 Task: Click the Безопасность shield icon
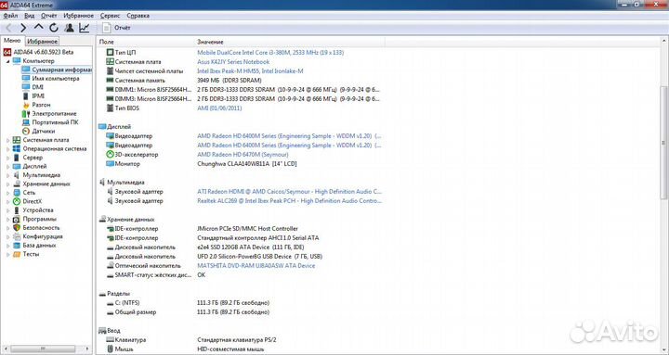point(16,228)
